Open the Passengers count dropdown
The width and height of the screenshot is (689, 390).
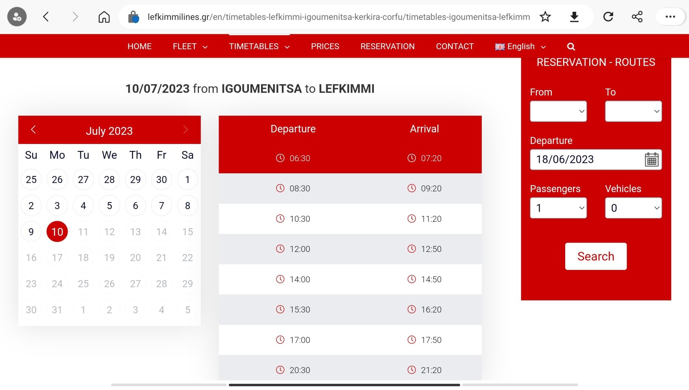[x=558, y=208]
